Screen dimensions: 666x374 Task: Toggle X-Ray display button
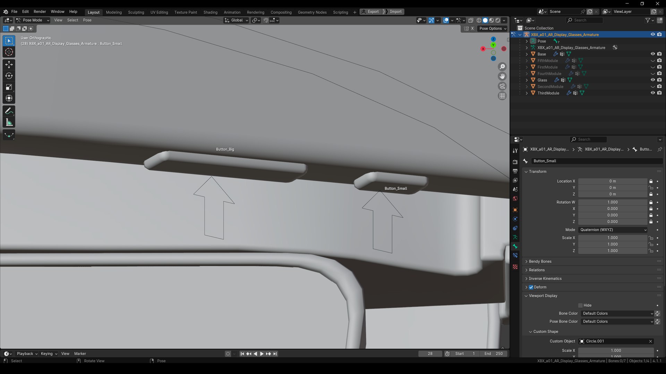(x=471, y=20)
